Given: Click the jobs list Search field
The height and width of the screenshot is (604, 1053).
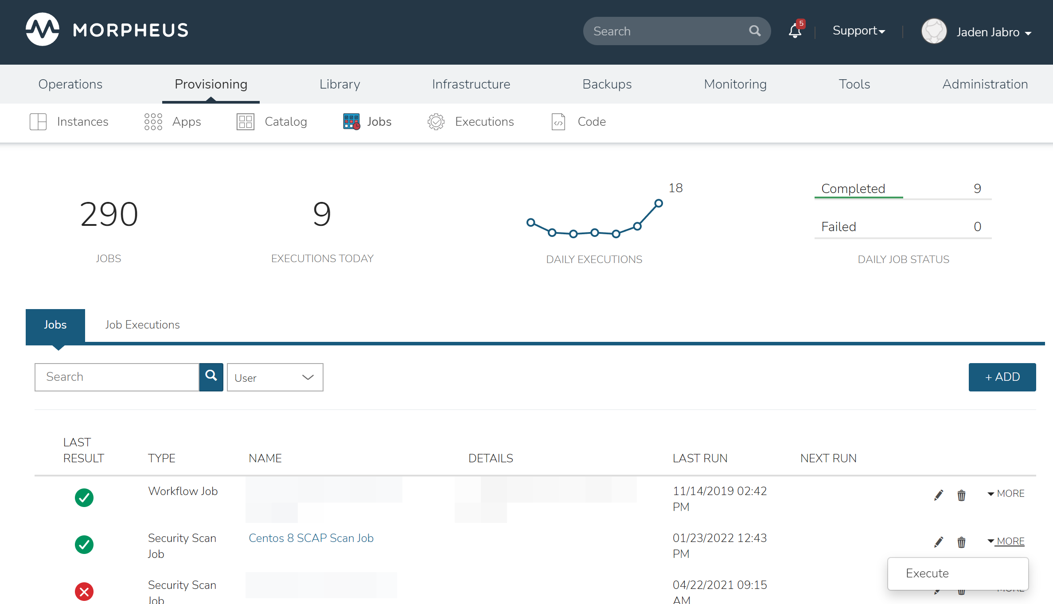Looking at the screenshot, I should click(117, 377).
